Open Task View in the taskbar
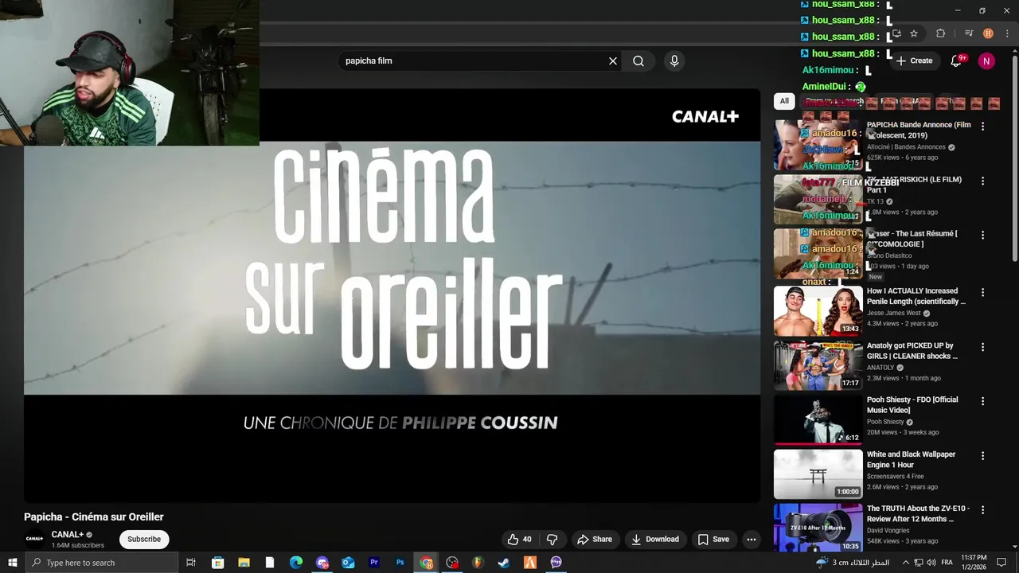This screenshot has width=1019, height=573. pos(191,563)
